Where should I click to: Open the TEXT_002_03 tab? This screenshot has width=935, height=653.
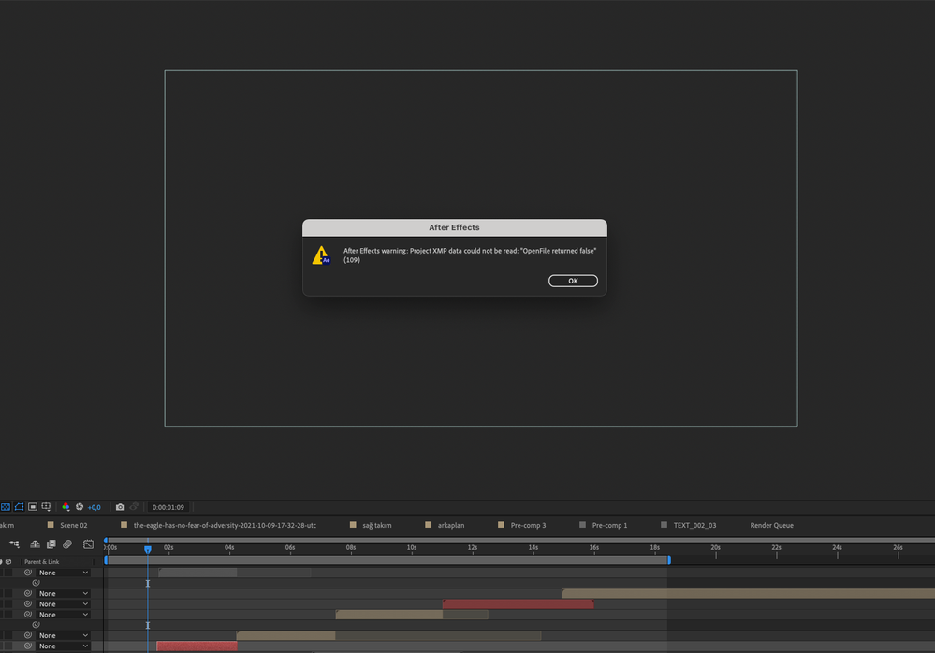694,525
